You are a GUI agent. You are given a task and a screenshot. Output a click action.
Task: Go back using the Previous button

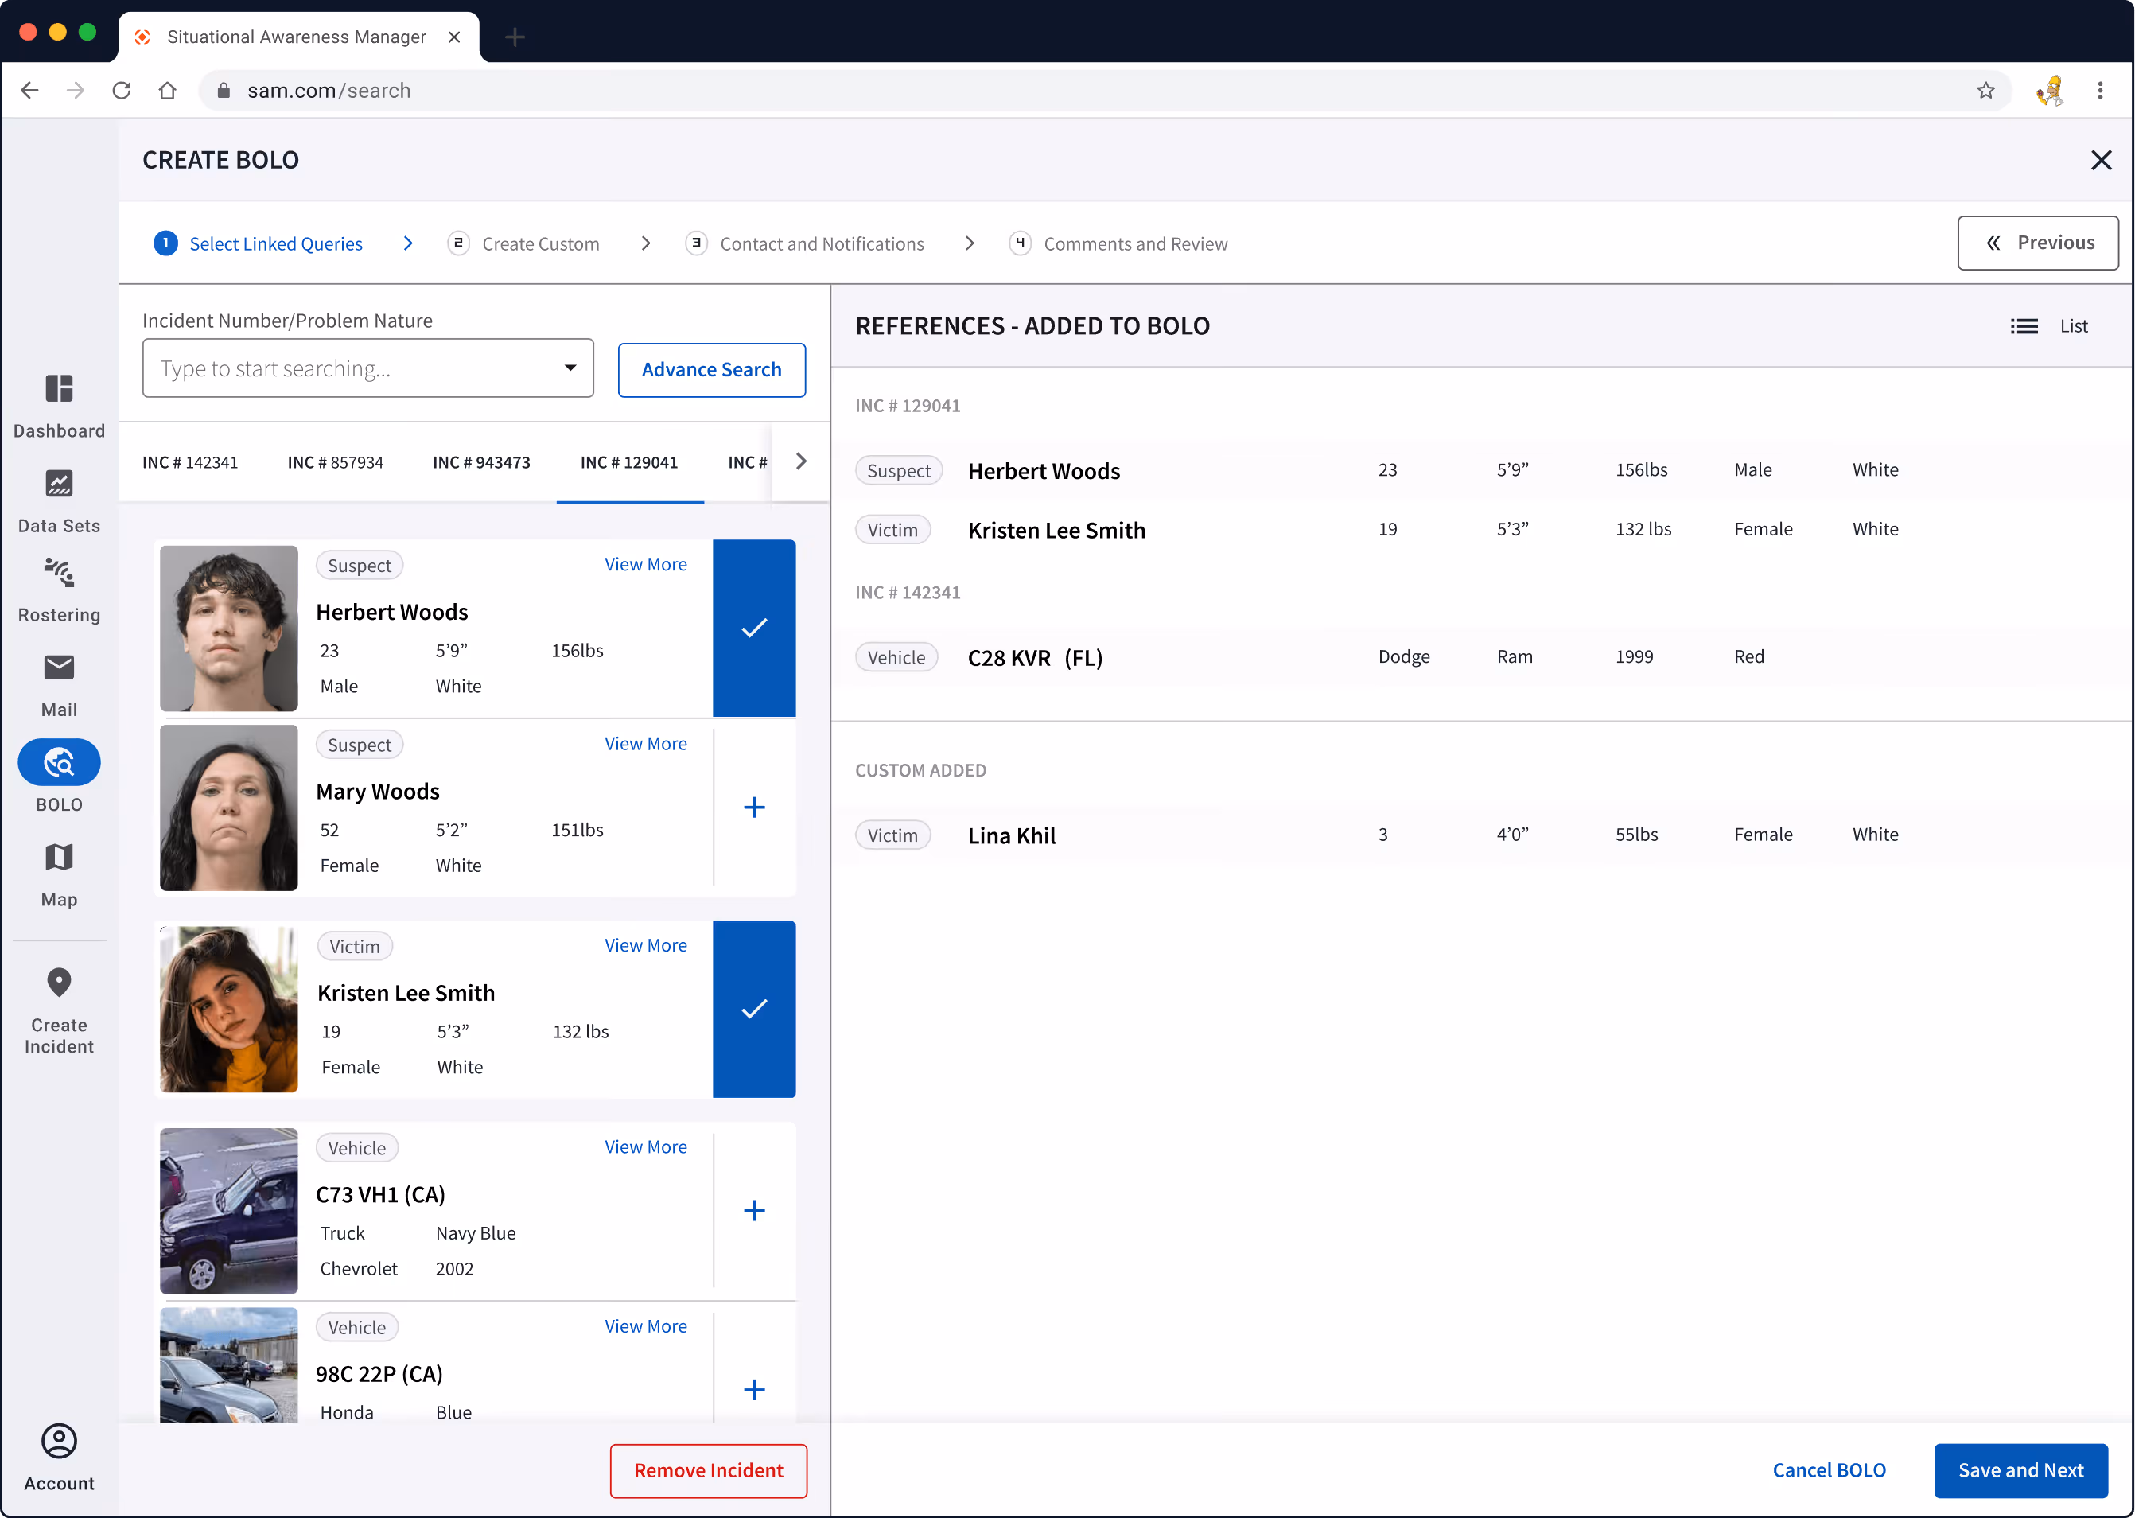2038,242
